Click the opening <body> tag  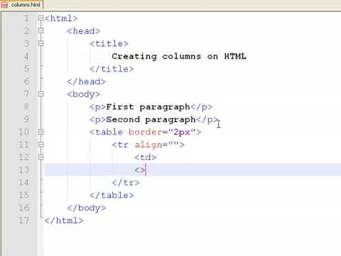click(84, 95)
